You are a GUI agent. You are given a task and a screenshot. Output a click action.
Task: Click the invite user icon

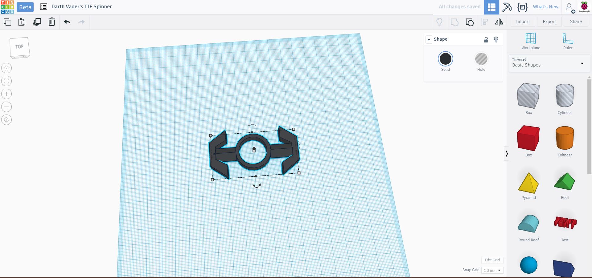[570, 7]
